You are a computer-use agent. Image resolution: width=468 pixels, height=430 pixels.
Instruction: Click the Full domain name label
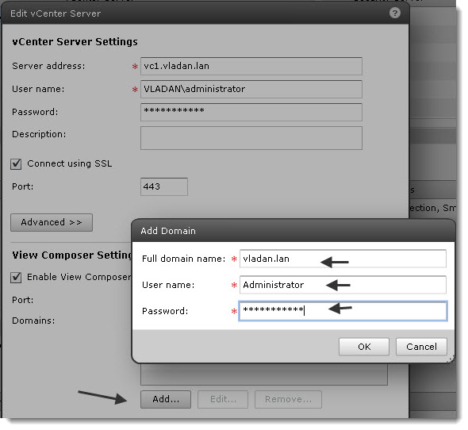pos(183,259)
